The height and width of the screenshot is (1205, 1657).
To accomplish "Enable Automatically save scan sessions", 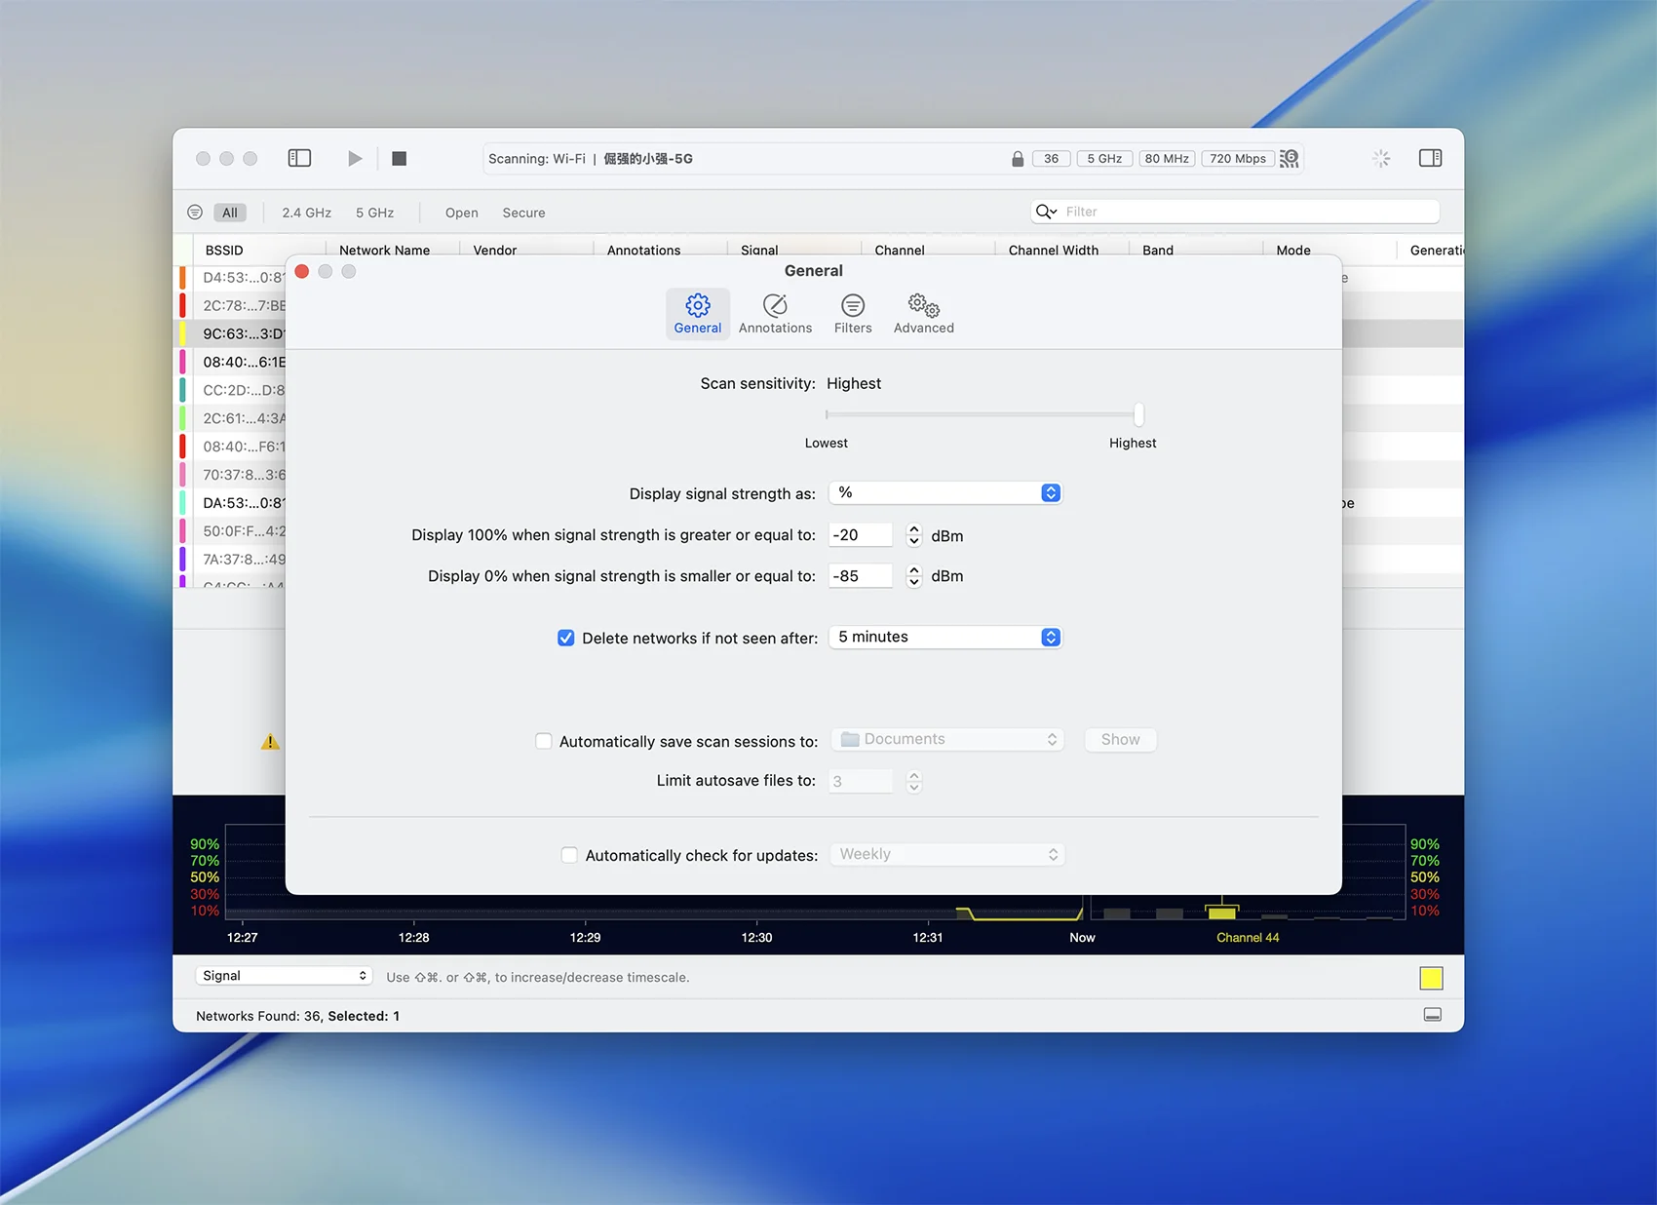I will (544, 741).
